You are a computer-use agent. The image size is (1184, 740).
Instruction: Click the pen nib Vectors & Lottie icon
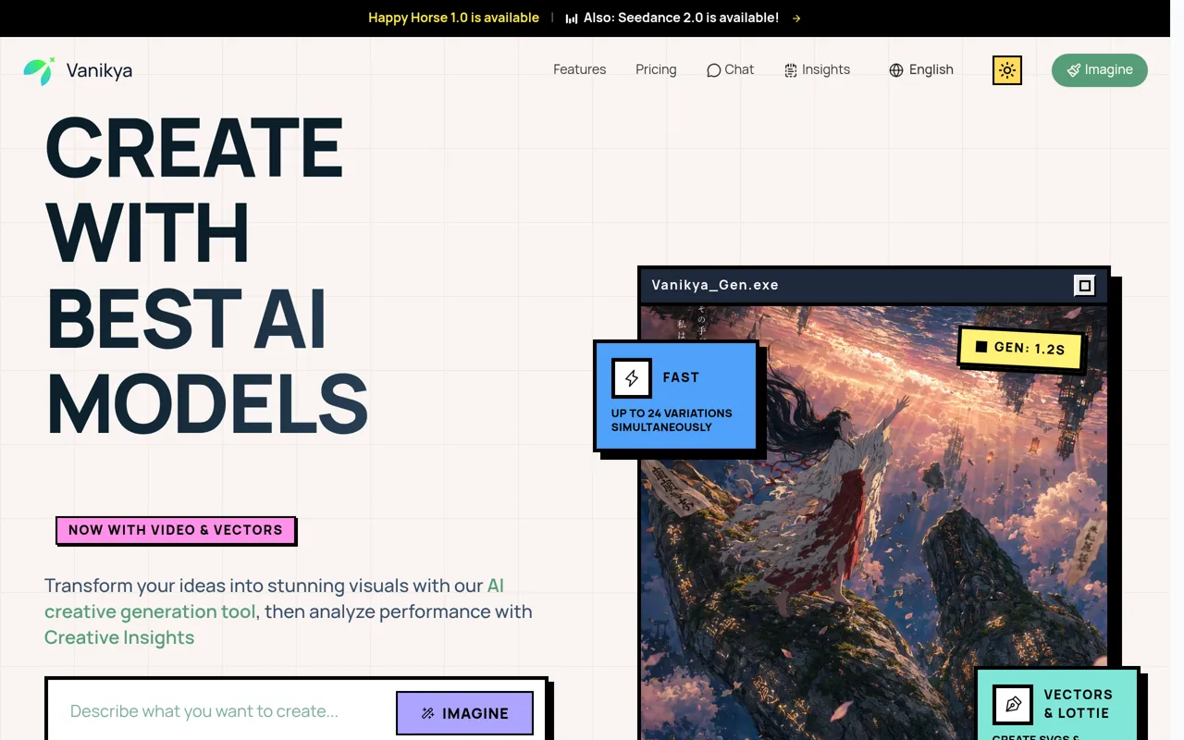[1013, 705]
